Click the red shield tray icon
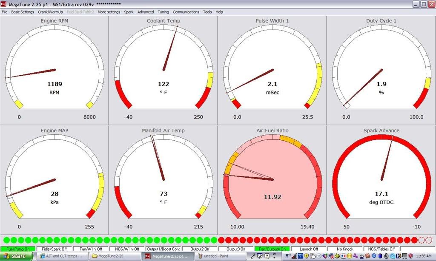Image resolution: width=436 pixels, height=261 pixels. (411, 256)
